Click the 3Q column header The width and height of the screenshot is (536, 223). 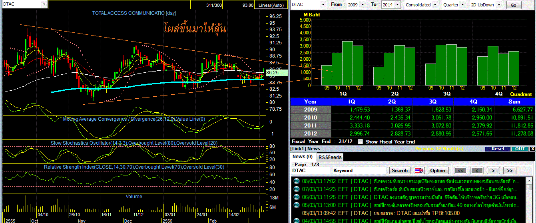pos(432,102)
